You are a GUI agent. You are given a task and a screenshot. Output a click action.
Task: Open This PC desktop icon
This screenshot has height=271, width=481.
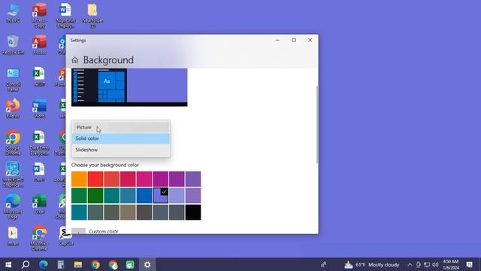point(13,14)
